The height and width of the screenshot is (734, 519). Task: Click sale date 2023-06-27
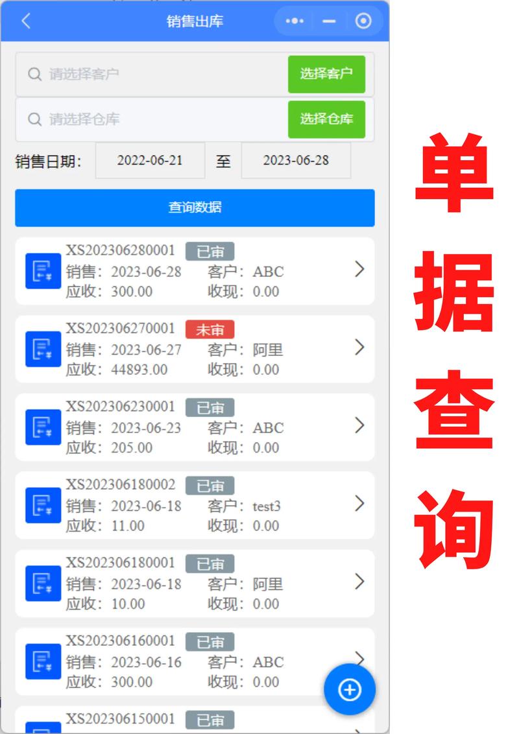[x=146, y=350]
